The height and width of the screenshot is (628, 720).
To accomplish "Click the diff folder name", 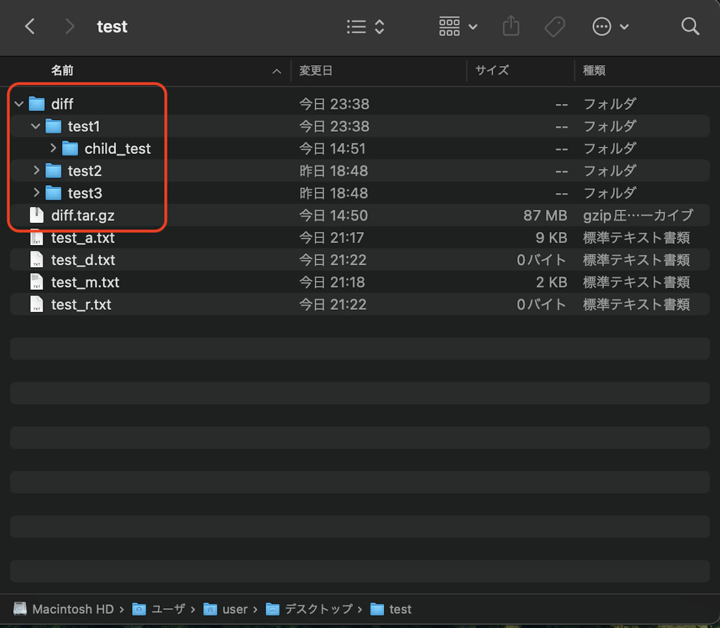I will (x=63, y=104).
